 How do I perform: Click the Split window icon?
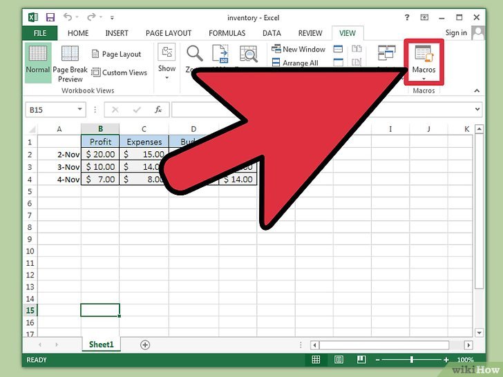[338, 49]
